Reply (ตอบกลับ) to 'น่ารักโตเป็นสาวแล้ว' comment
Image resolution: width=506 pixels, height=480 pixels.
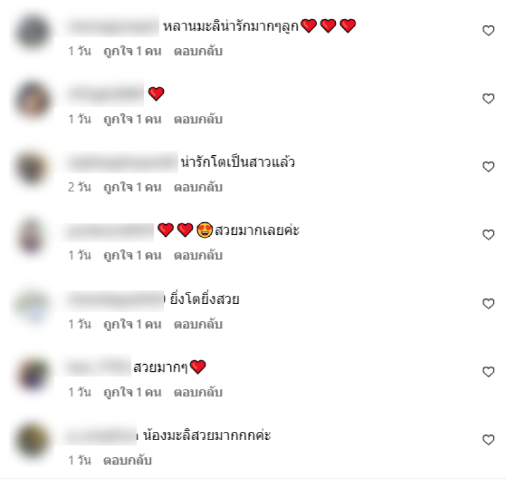[198, 187]
